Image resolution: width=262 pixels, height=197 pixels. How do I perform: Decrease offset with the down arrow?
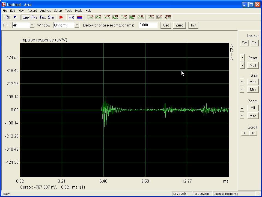coord(242,65)
